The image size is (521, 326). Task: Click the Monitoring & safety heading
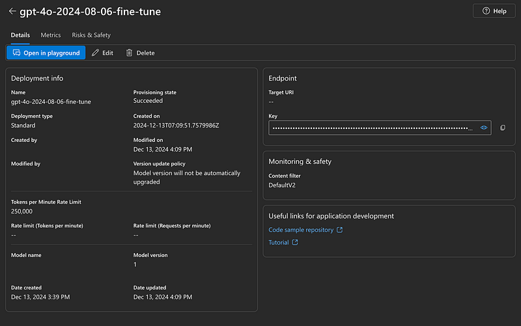(300, 161)
